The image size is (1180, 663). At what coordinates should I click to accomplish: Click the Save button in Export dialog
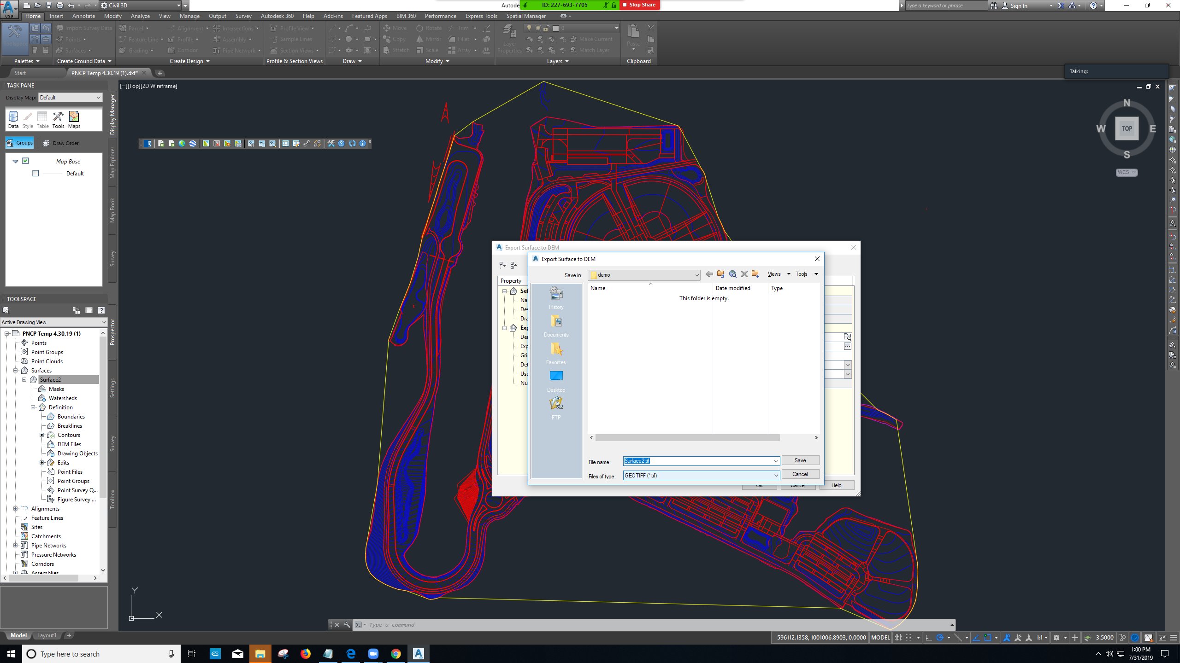[x=799, y=460]
